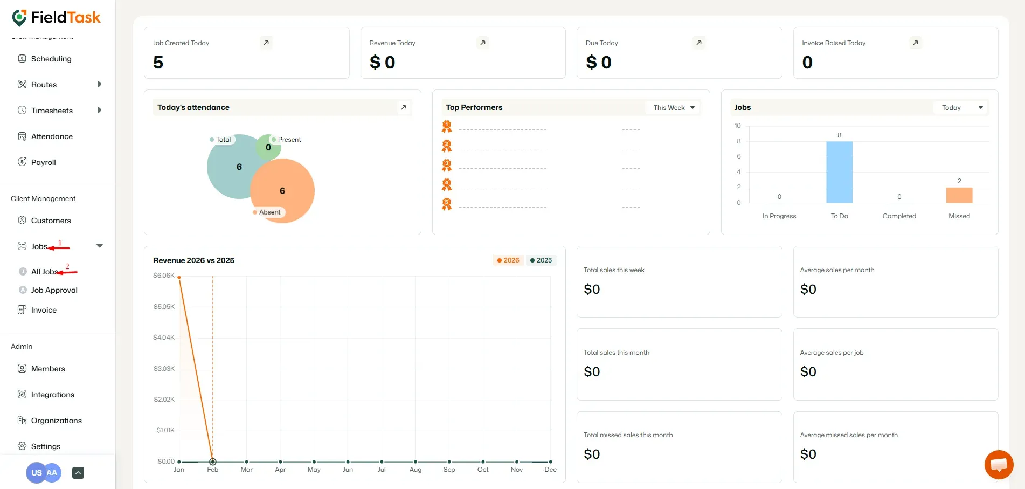The height and width of the screenshot is (489, 1025).
Task: Open Payroll in the sidebar
Action: tap(44, 162)
